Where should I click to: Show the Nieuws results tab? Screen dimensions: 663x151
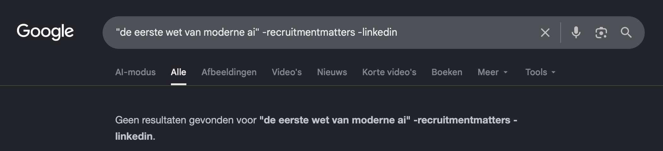(332, 72)
